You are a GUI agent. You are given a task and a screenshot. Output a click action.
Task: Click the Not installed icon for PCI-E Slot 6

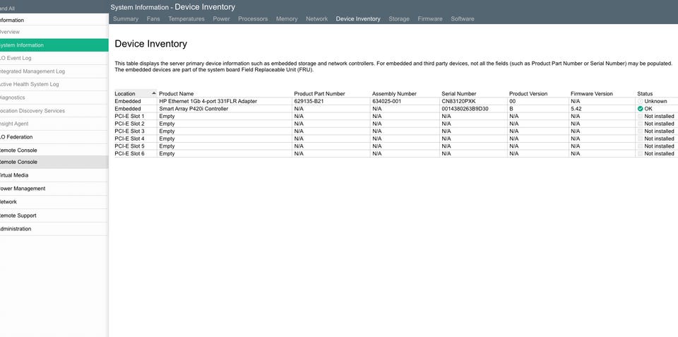[640, 153]
